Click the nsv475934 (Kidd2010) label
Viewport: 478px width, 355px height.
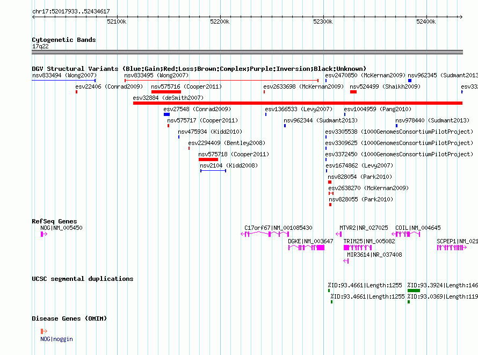(x=210, y=132)
